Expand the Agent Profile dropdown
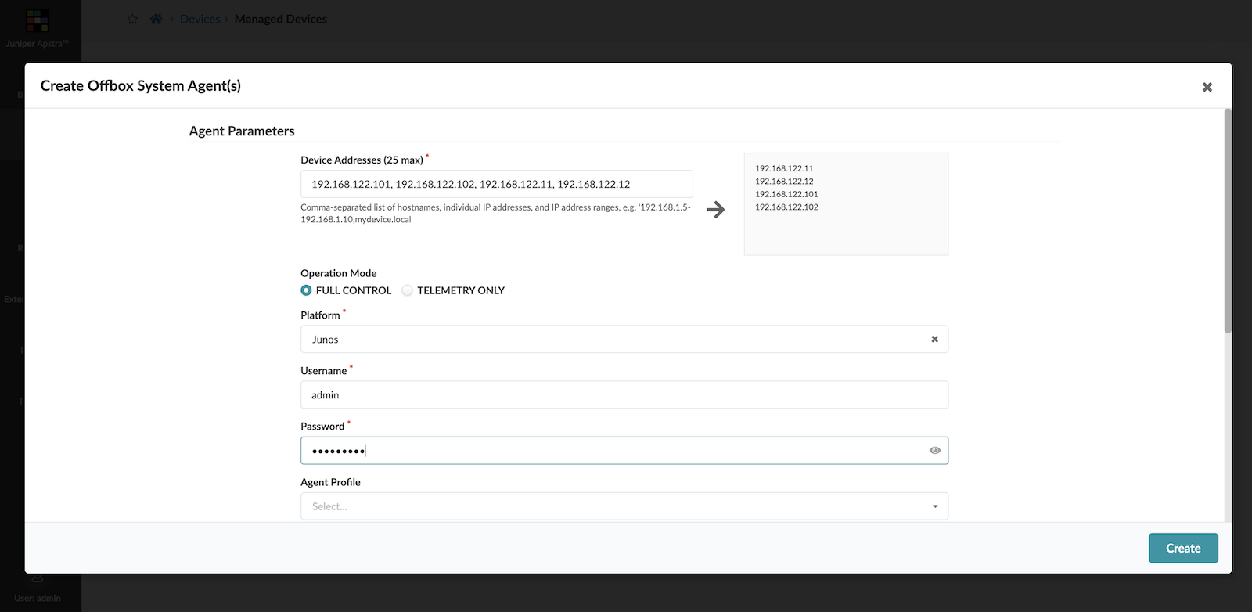Viewport: 1252px width, 612px height. point(624,506)
